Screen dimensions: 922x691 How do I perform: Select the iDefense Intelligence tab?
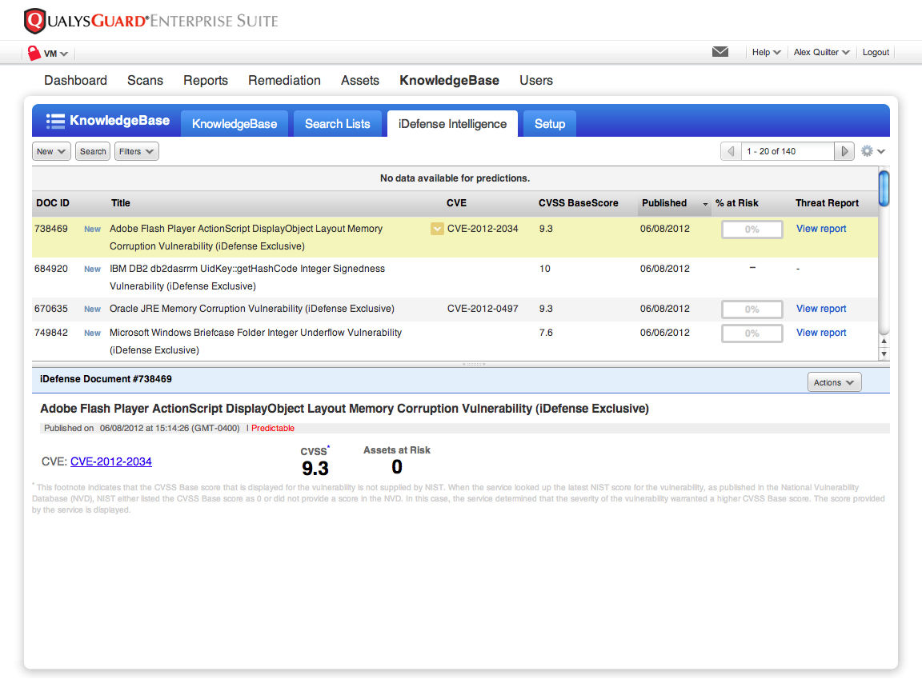tap(452, 123)
